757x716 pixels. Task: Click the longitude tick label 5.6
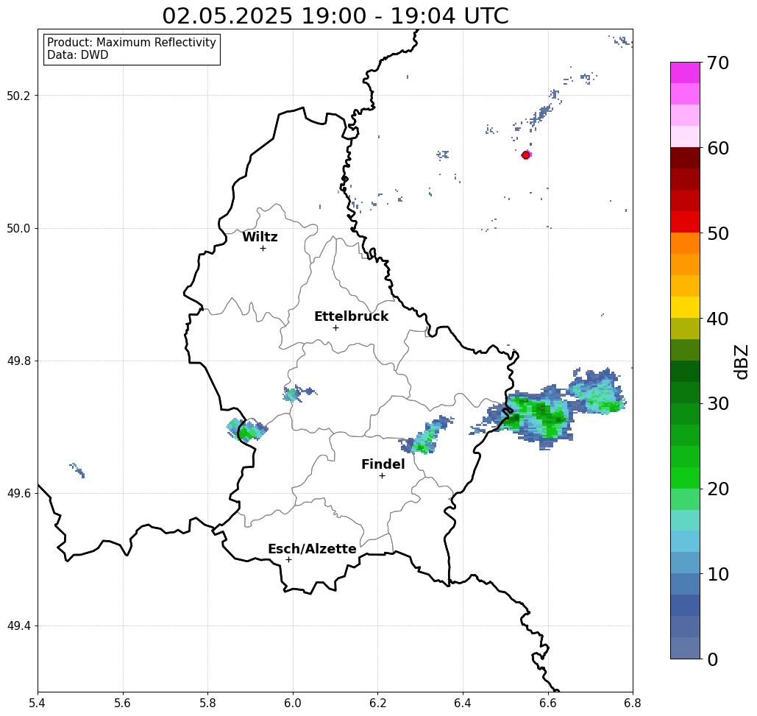tap(123, 703)
